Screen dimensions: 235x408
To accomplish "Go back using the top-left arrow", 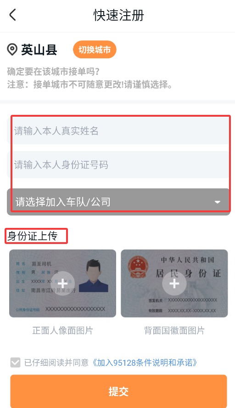I will 12,15.
